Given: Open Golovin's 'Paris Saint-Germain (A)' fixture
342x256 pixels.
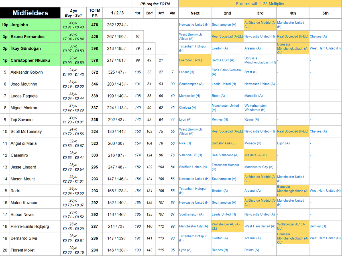Looking at the screenshot, I should point(226,72).
